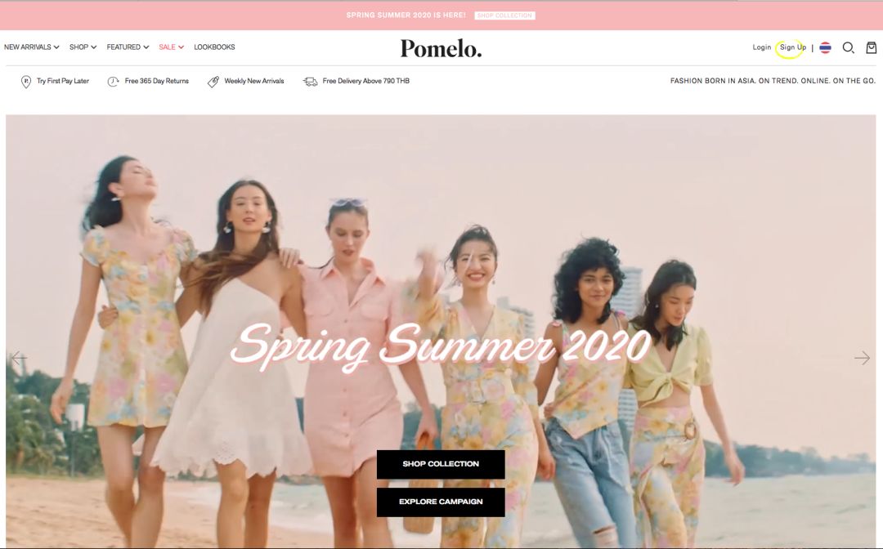Viewport: 883px width, 549px height.
Task: Click the Sign Up link
Action: (793, 47)
